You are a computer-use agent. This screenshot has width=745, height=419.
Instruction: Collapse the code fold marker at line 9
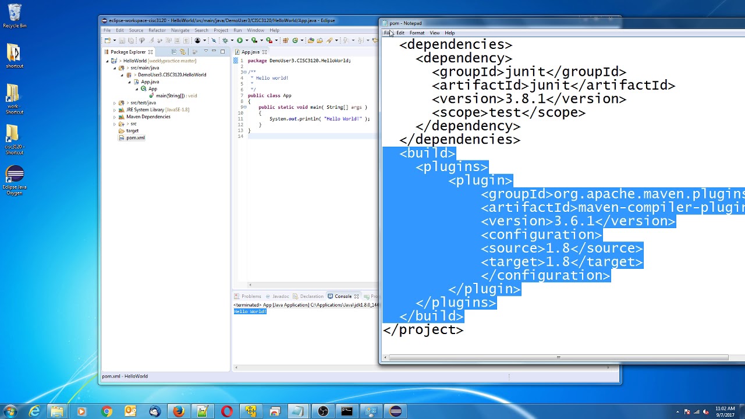click(x=244, y=107)
